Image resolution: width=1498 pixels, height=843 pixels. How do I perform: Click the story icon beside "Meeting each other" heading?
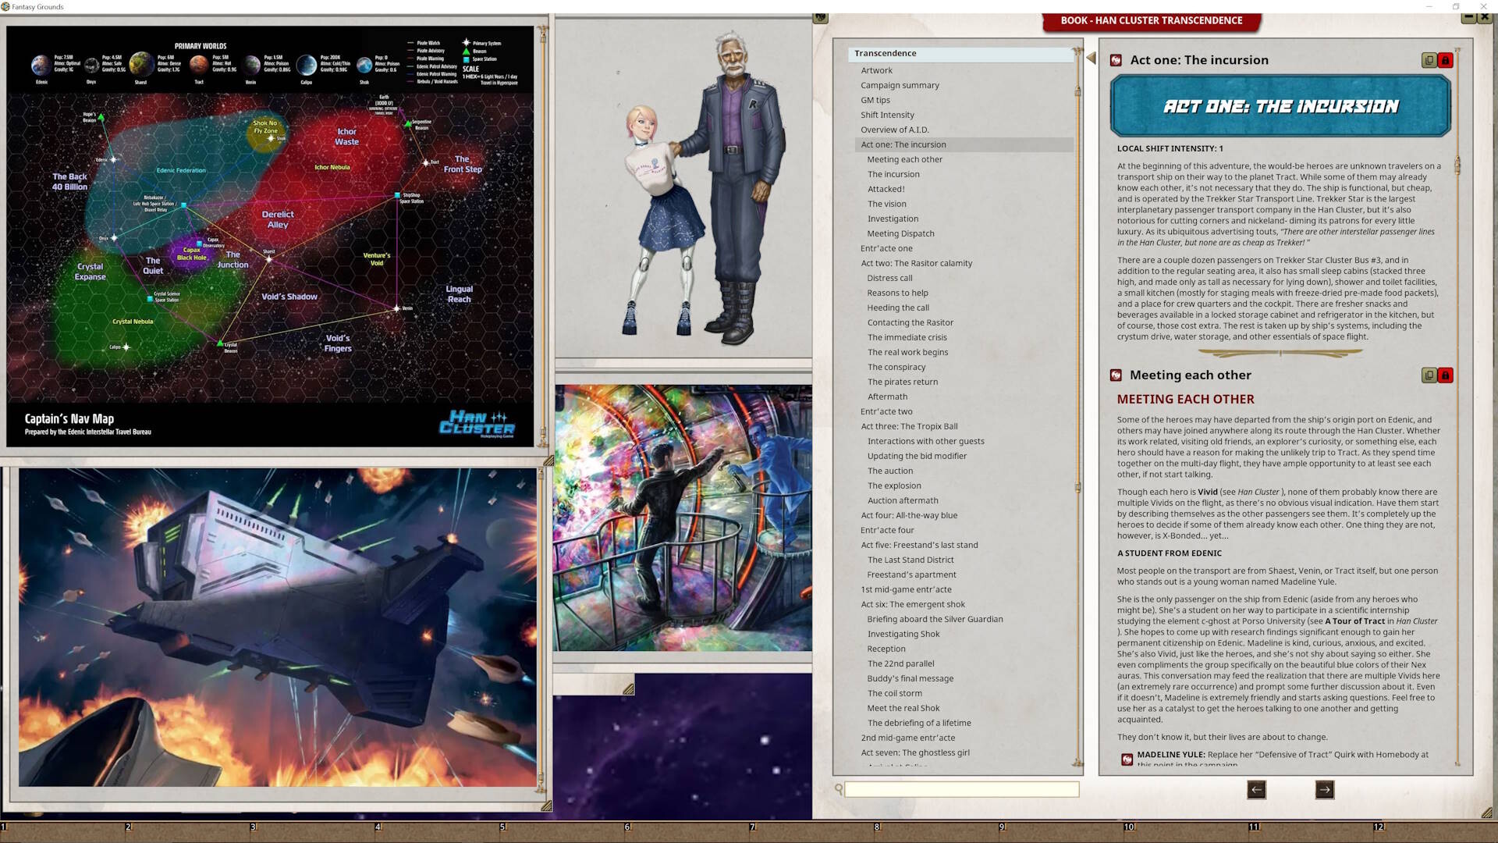tap(1114, 375)
